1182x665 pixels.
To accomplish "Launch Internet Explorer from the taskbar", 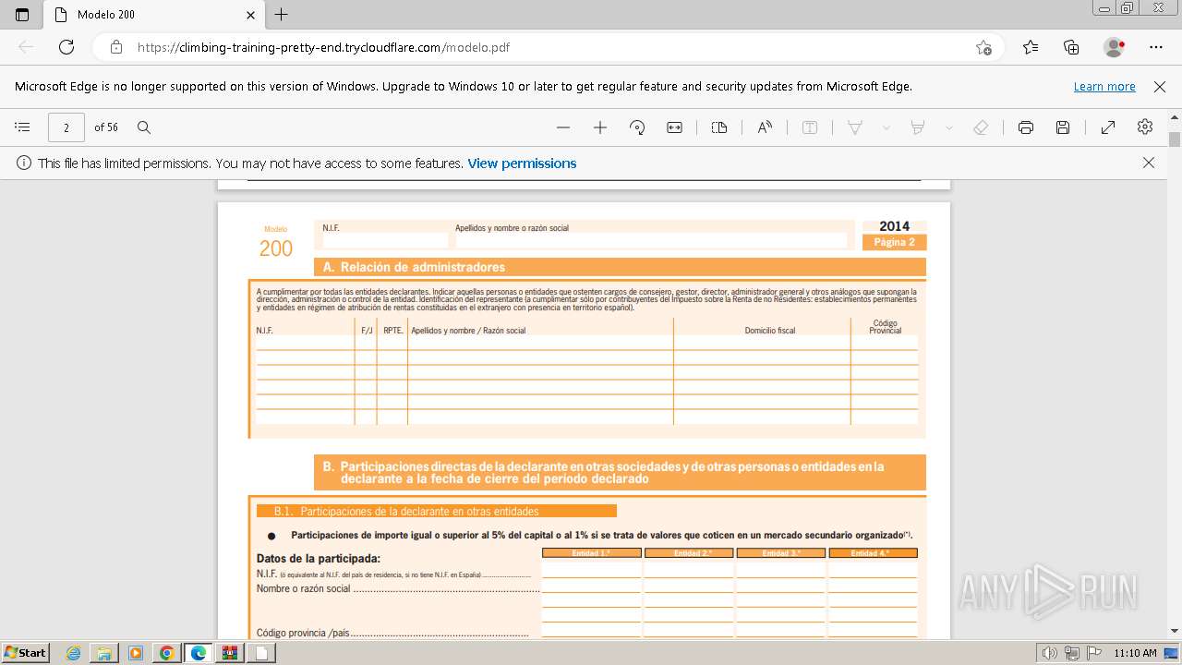I will point(74,653).
